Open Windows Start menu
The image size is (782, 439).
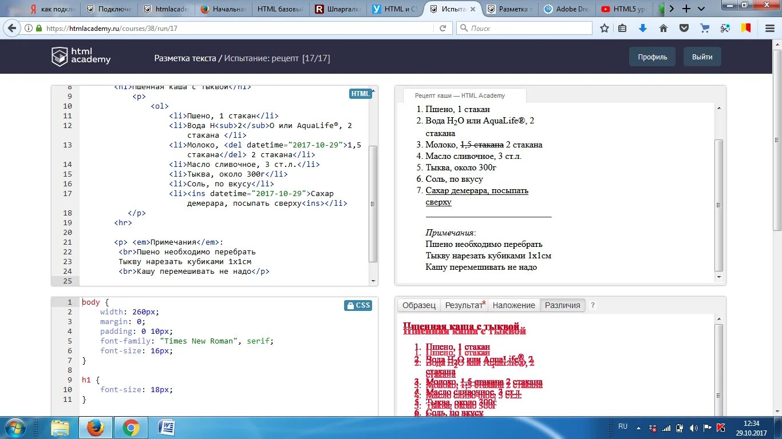(x=14, y=428)
